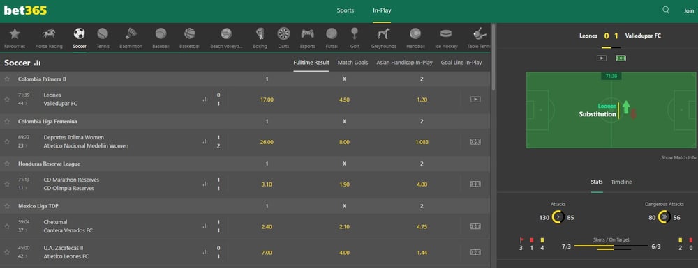Open the search magnifier icon
Image resolution: width=698 pixels, height=268 pixels.
[x=665, y=10]
